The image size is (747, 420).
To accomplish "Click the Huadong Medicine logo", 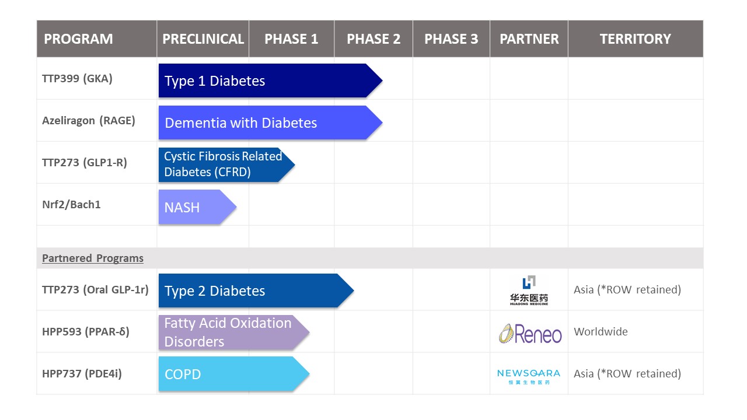I will 529,290.
